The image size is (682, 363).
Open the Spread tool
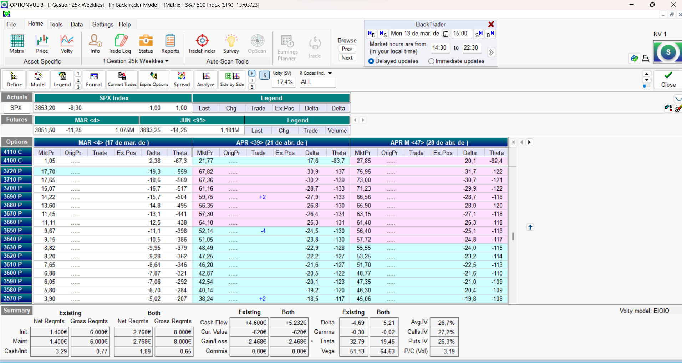[182, 79]
